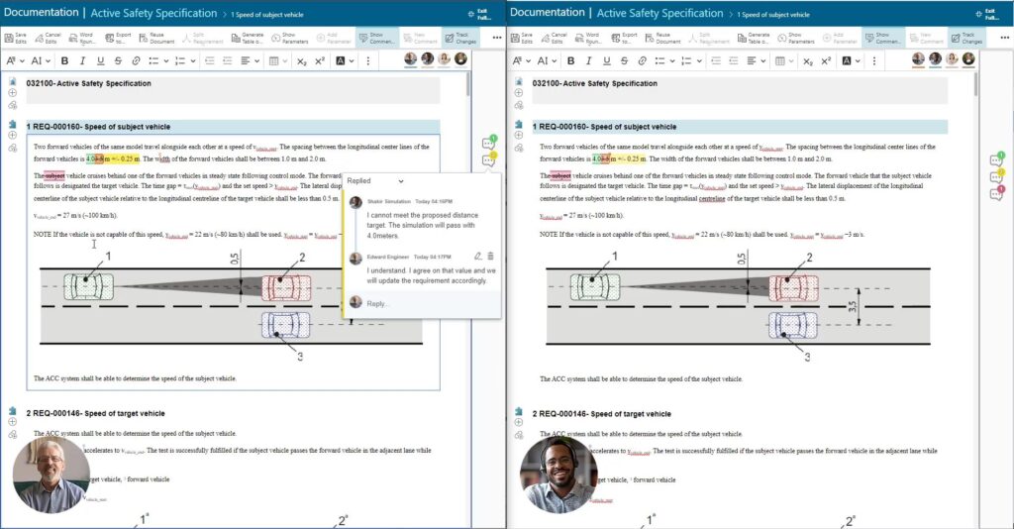
Task: Open the Replied status dropdown in comment popup
Action: click(375, 181)
